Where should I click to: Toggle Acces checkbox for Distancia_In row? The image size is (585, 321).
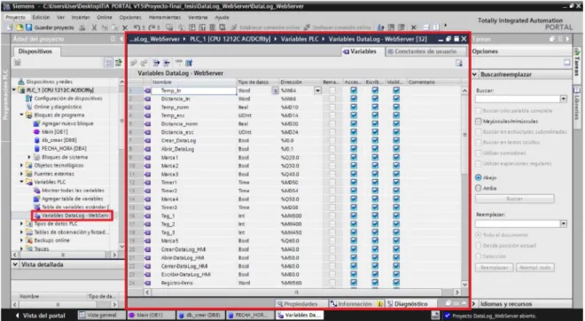(x=354, y=99)
